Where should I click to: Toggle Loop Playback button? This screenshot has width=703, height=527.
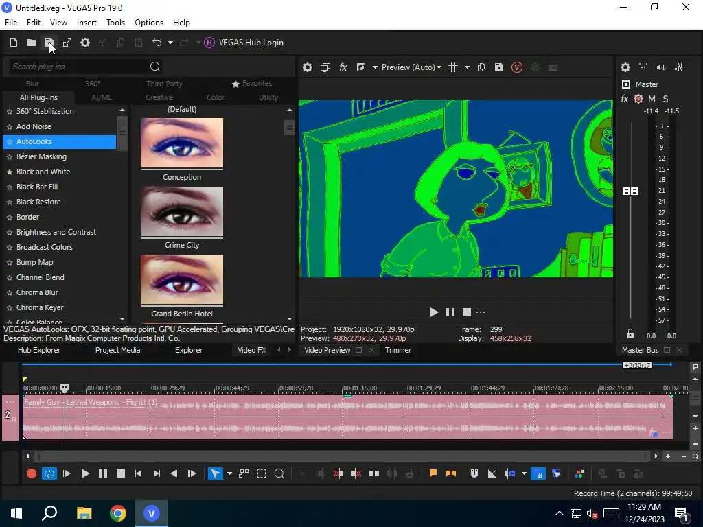[x=49, y=473]
